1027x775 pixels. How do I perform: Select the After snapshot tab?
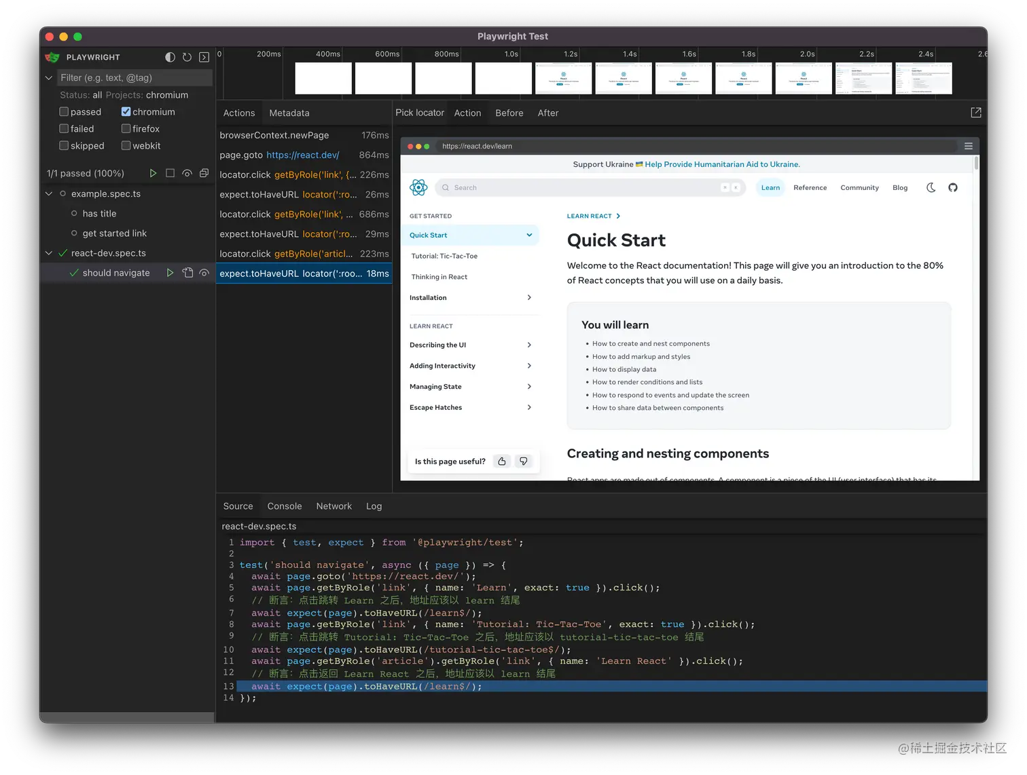[548, 113]
